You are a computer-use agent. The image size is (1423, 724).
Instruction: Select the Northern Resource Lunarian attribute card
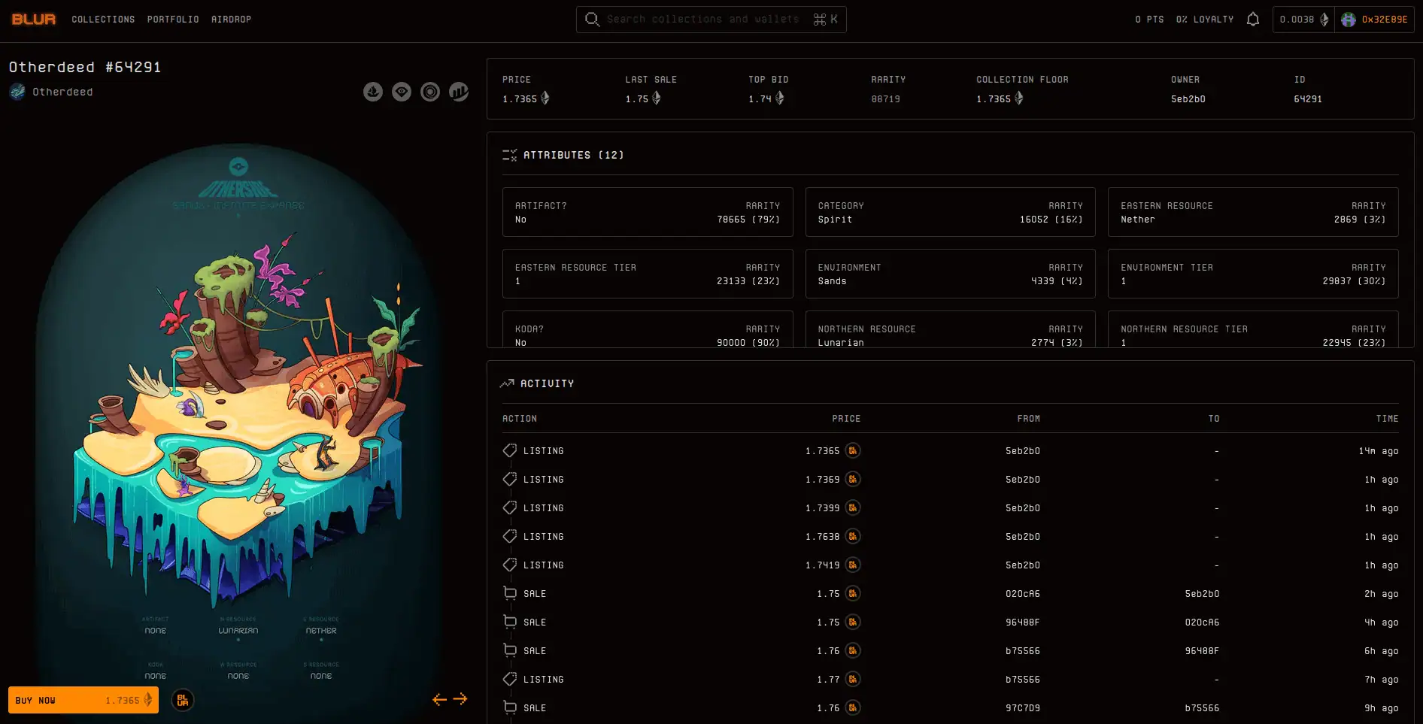click(951, 329)
